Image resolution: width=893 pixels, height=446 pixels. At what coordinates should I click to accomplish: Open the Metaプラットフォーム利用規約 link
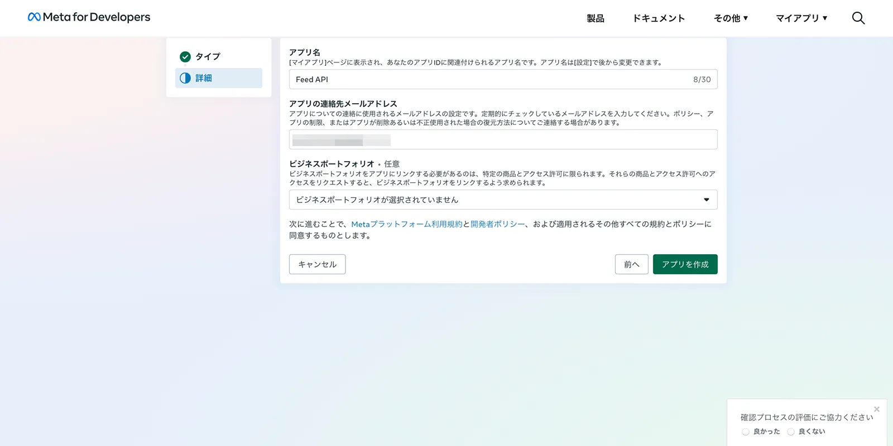click(x=407, y=224)
